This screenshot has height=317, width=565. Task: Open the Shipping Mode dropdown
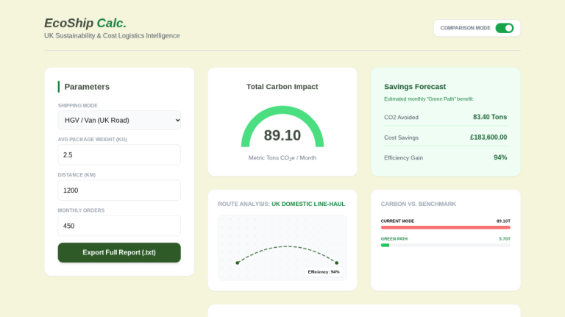tap(119, 120)
